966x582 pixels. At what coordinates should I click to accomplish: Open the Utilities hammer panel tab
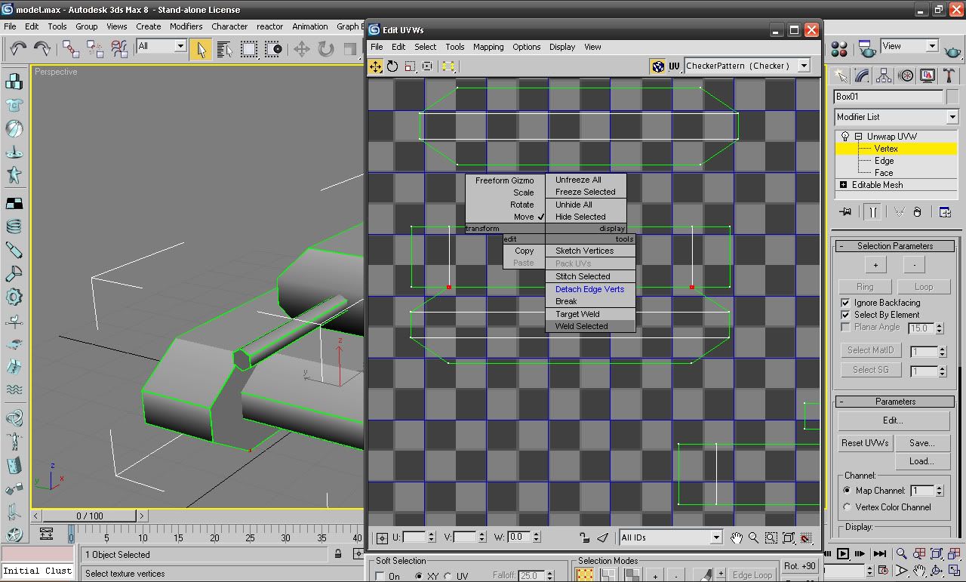pos(949,75)
